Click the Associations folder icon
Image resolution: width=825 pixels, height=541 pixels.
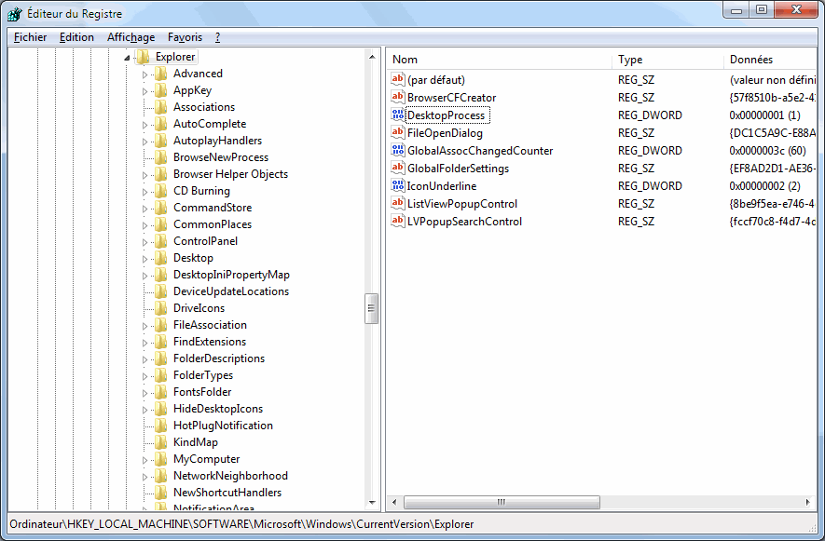[161, 107]
